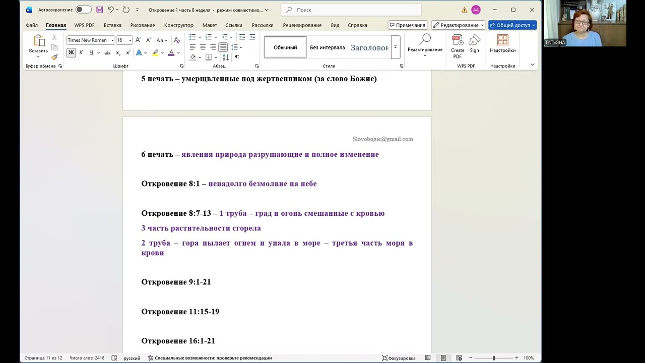Redo the action with the curved arrow

126,10
